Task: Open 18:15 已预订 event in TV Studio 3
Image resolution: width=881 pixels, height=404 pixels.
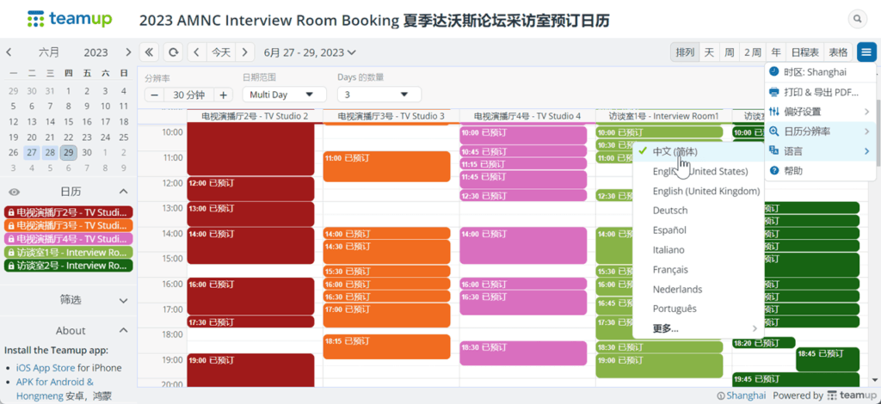Action: 386,346
